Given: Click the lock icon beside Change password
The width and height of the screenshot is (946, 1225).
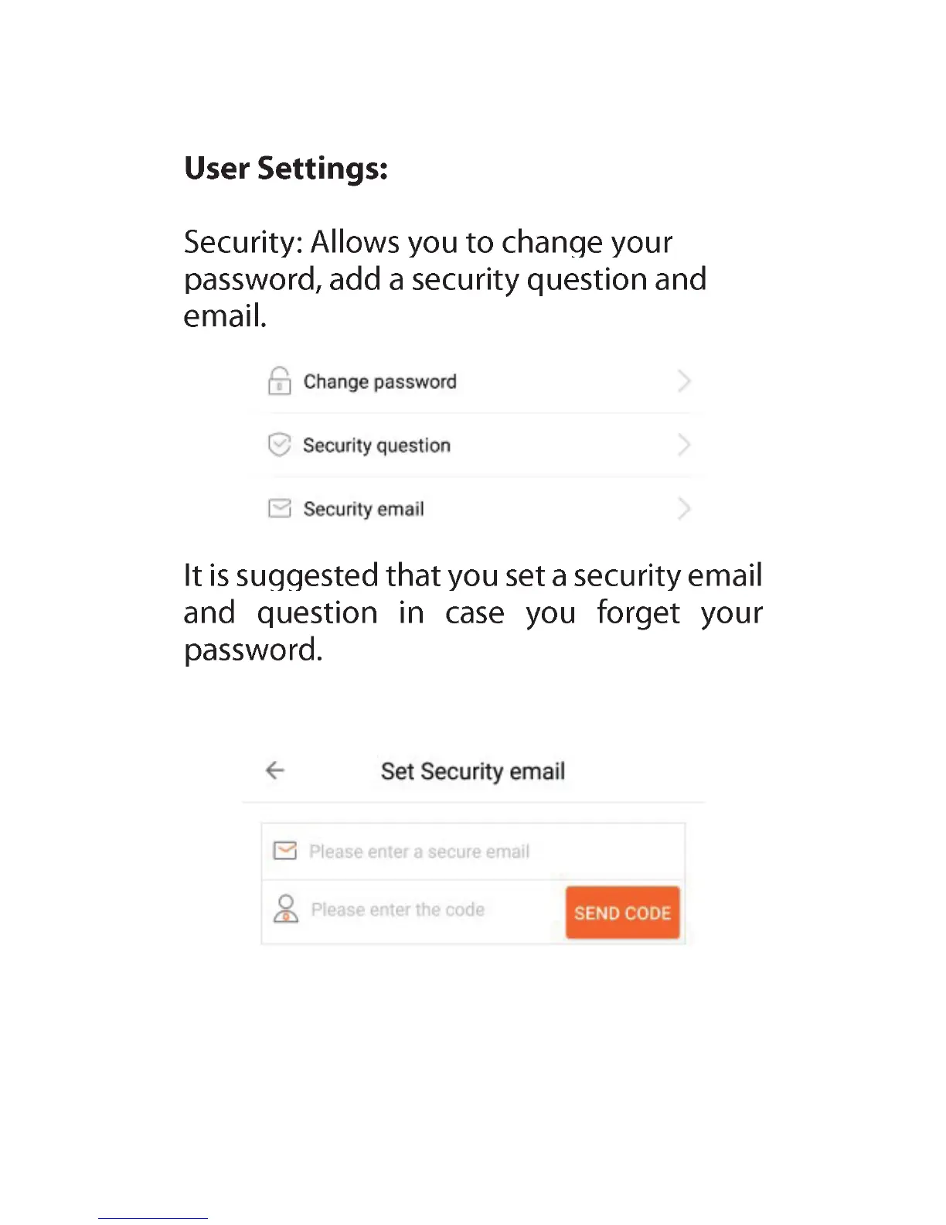Looking at the screenshot, I should pos(279,381).
